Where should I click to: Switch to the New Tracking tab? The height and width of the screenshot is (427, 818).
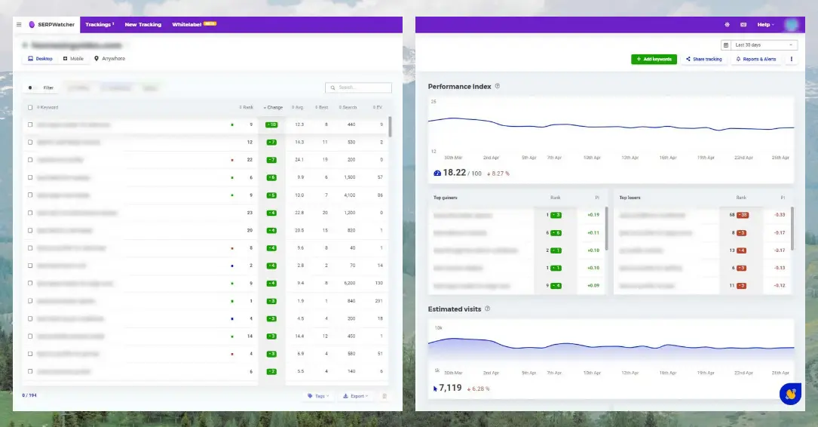point(142,25)
